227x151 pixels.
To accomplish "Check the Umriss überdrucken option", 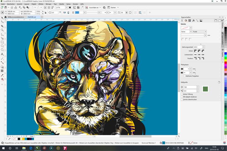I will [182, 99].
